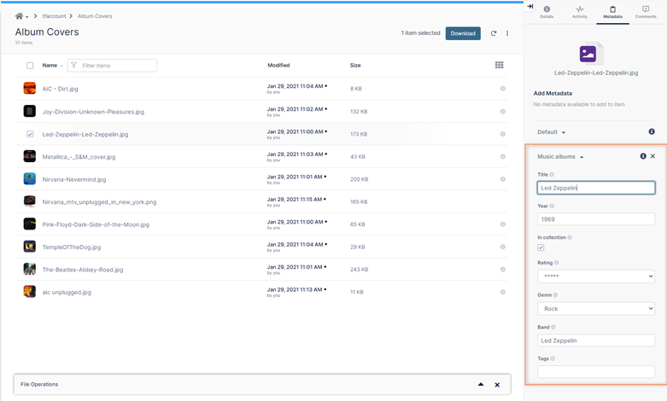This screenshot has height=401, width=667.
Task: Show info for TempleOfTheDog.jpg row
Action: [x=503, y=247]
